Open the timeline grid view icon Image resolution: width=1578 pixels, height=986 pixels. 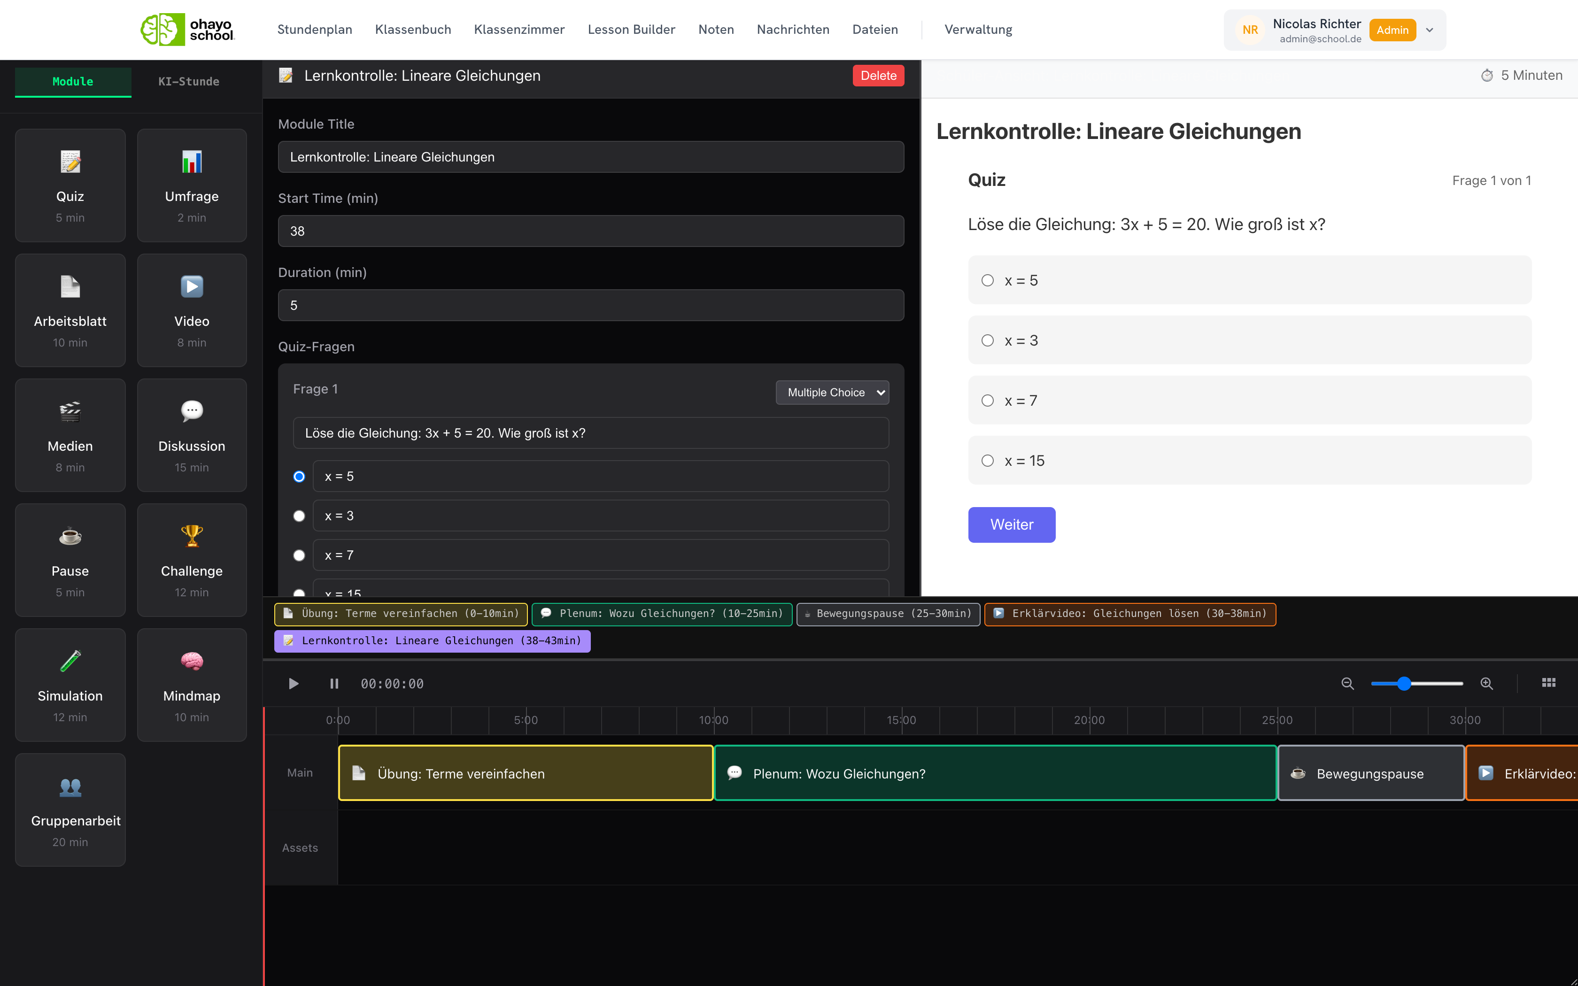coord(1549,683)
